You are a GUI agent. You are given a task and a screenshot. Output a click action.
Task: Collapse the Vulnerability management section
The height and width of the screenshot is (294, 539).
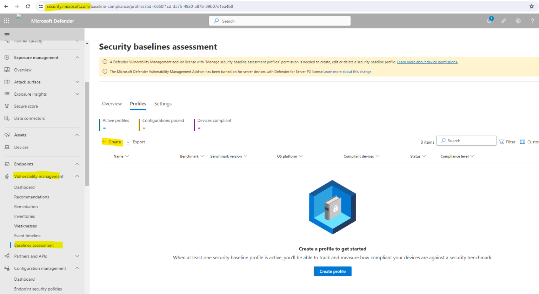click(77, 176)
